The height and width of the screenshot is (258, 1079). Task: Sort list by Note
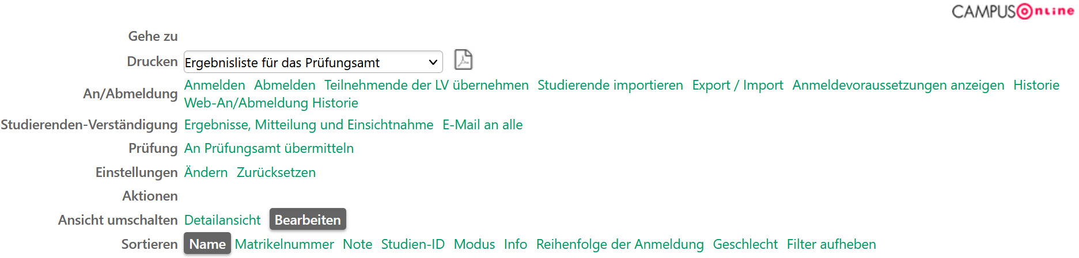pyautogui.click(x=357, y=244)
